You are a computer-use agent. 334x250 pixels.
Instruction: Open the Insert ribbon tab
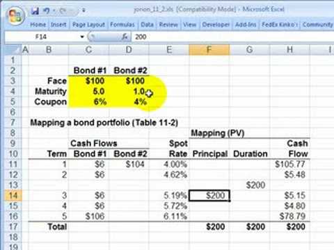click(58, 24)
